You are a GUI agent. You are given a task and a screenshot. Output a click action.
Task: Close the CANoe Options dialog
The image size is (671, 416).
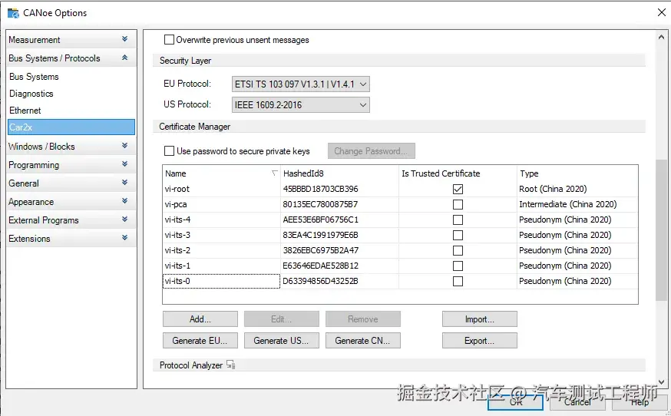coord(661,12)
